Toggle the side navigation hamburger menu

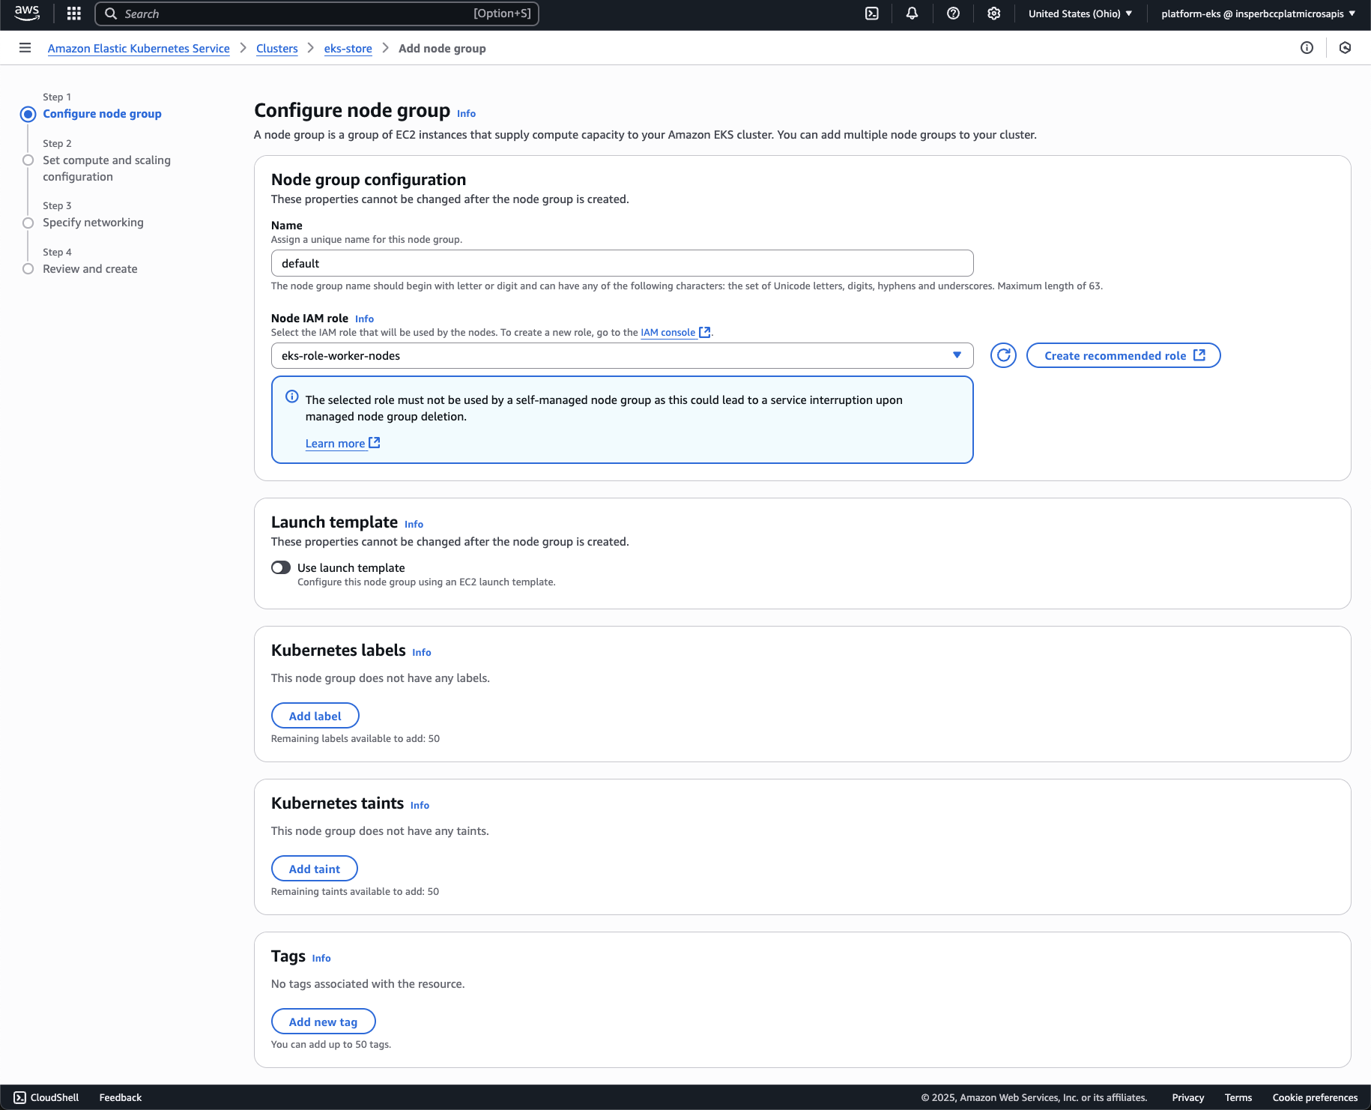pyautogui.click(x=25, y=48)
